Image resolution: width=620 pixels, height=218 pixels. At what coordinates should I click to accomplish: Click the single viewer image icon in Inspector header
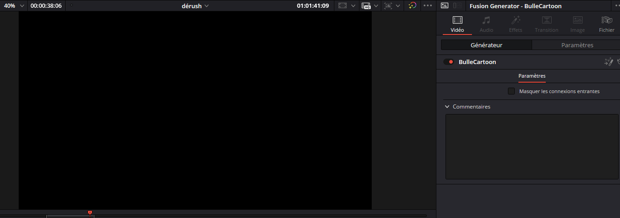click(445, 6)
